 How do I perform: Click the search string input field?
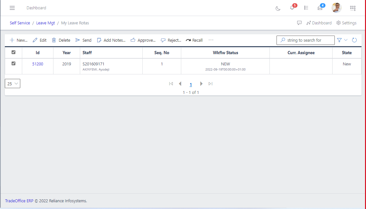[x=305, y=40]
